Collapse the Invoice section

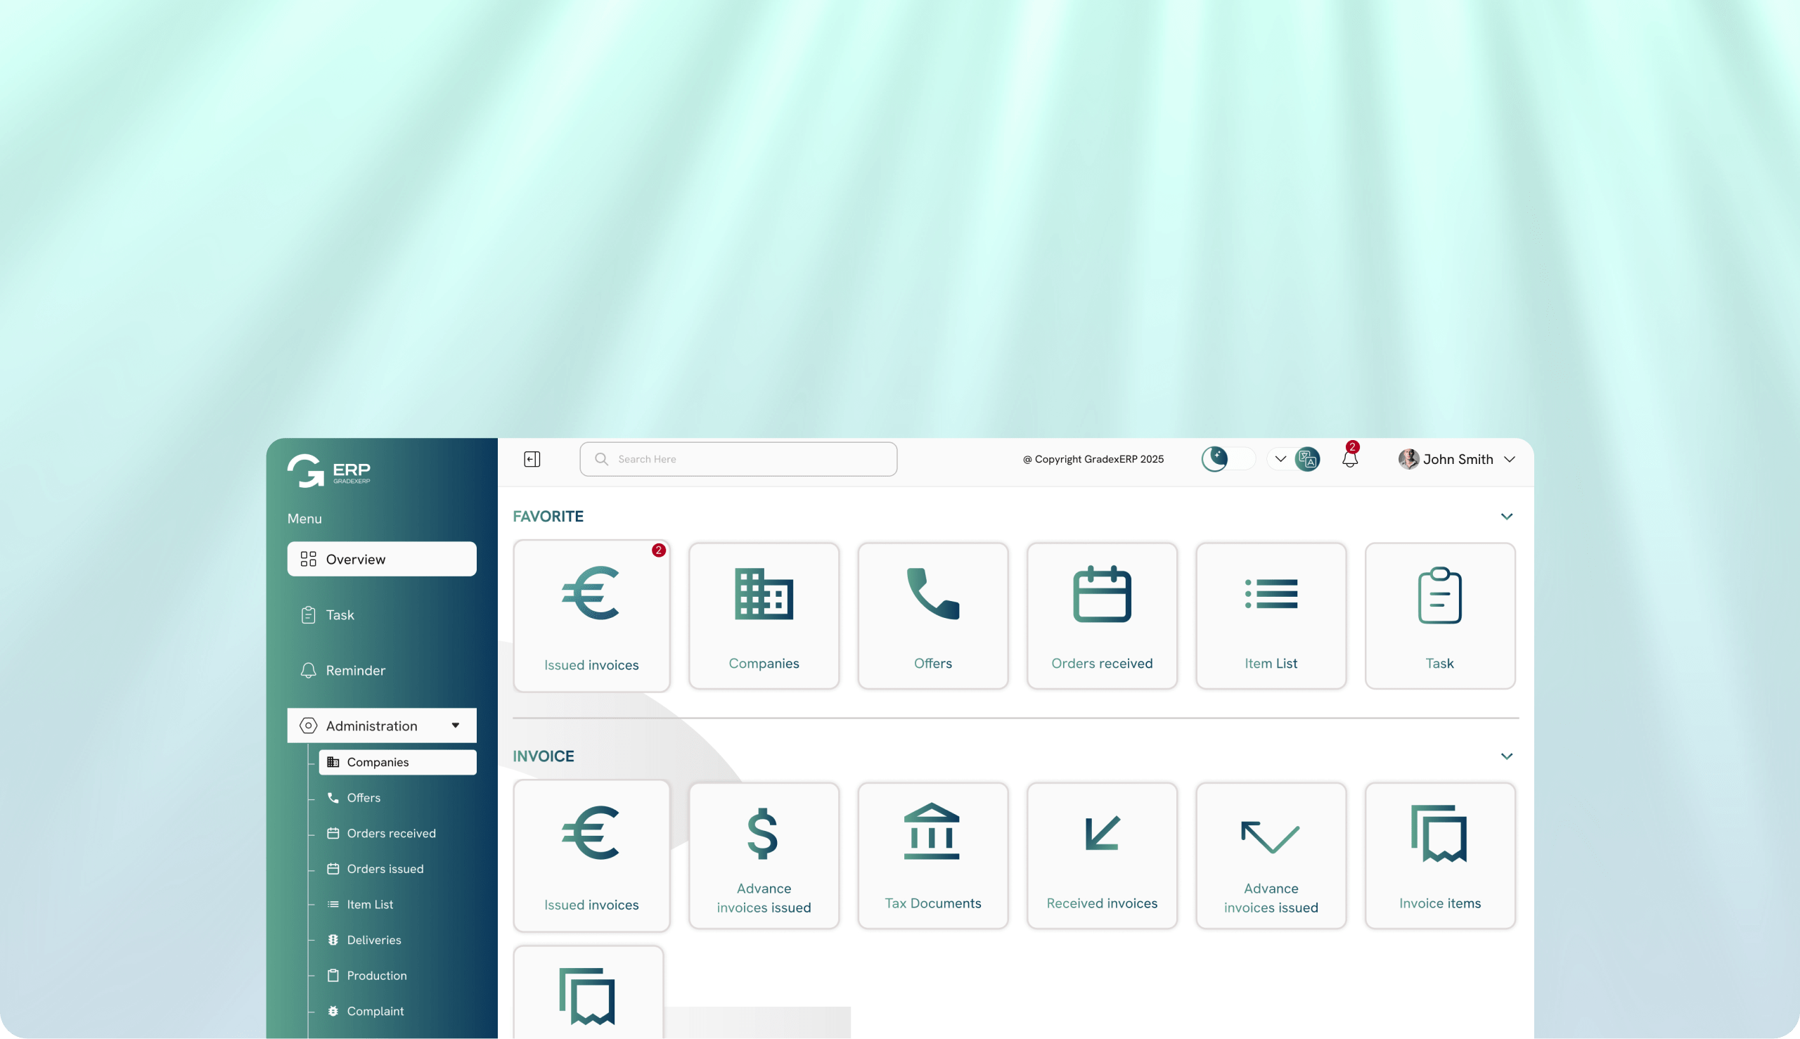pyautogui.click(x=1507, y=756)
